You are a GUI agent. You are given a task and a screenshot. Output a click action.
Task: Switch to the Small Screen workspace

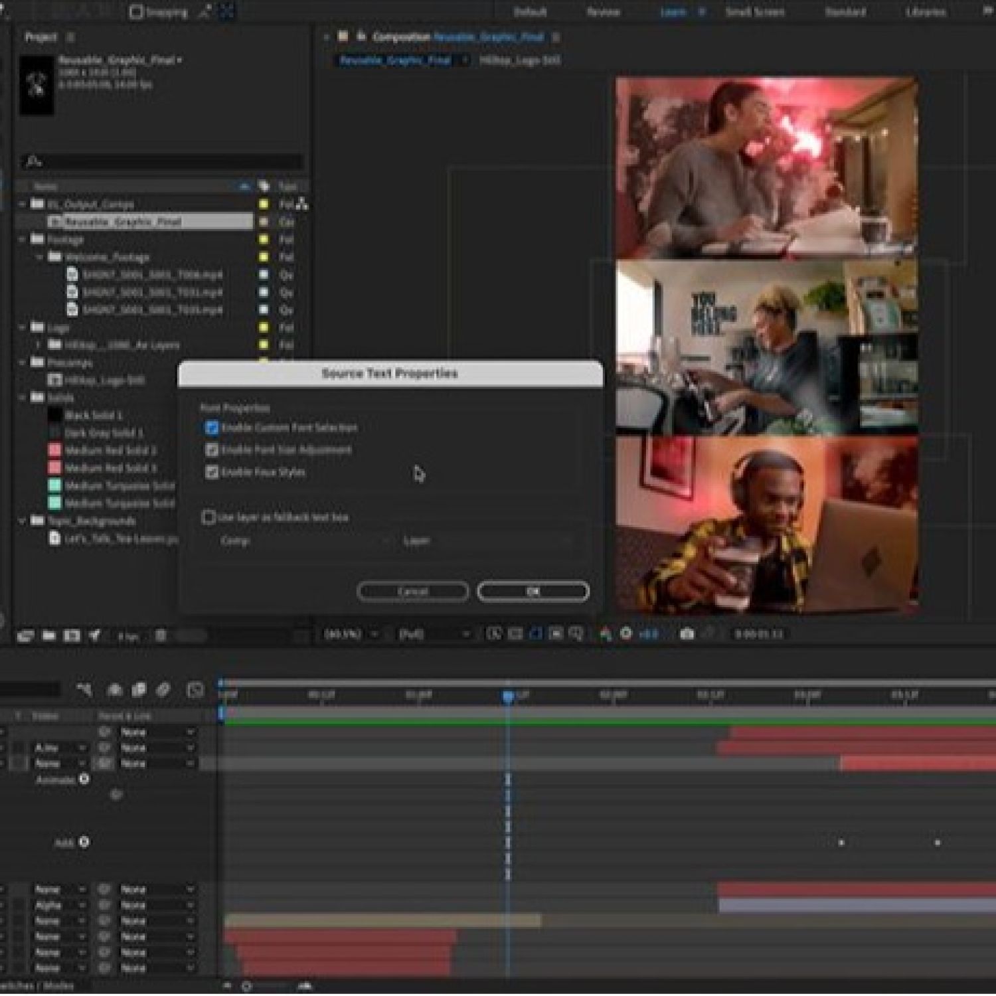754,12
